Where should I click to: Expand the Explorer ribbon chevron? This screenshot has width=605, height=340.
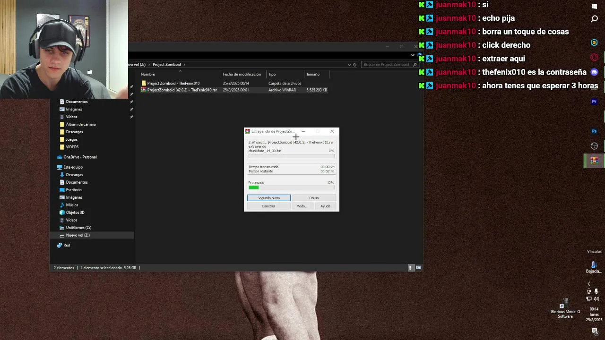[x=413, y=55]
